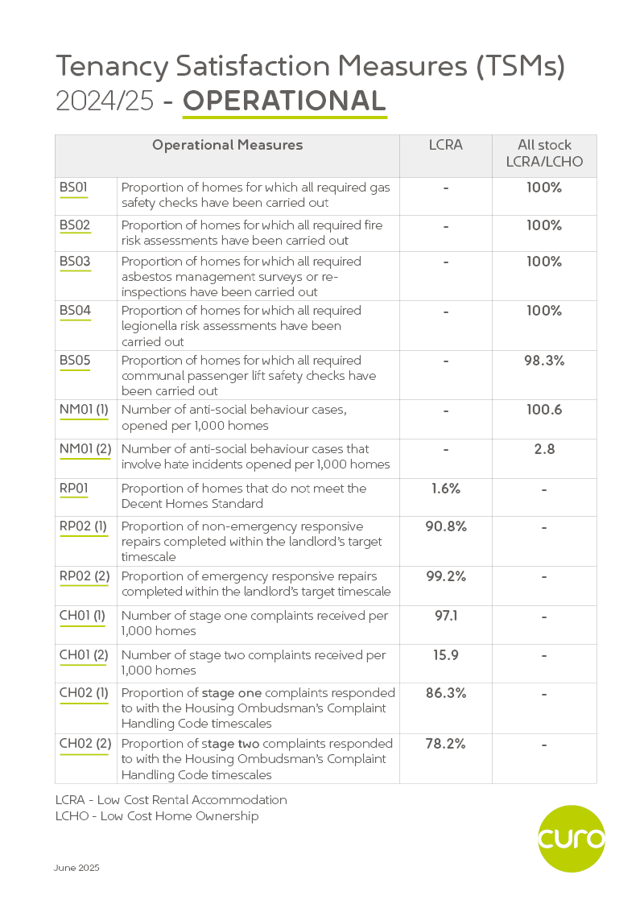Click the 98.3% lift safety value
The height and width of the screenshot is (912, 644).
(x=544, y=361)
